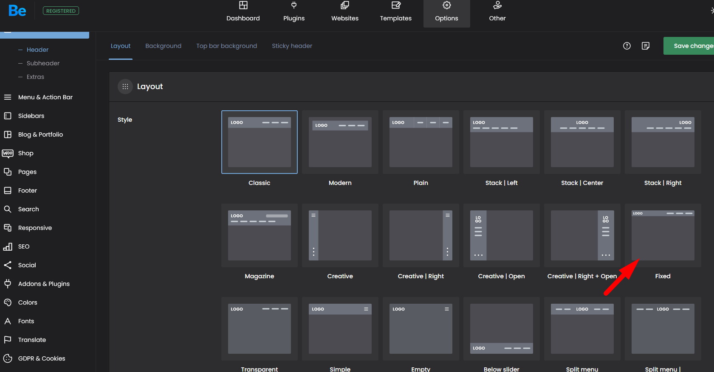Viewport: 714px width, 372px height.
Task: Open Fonts settings
Action: [x=26, y=321]
